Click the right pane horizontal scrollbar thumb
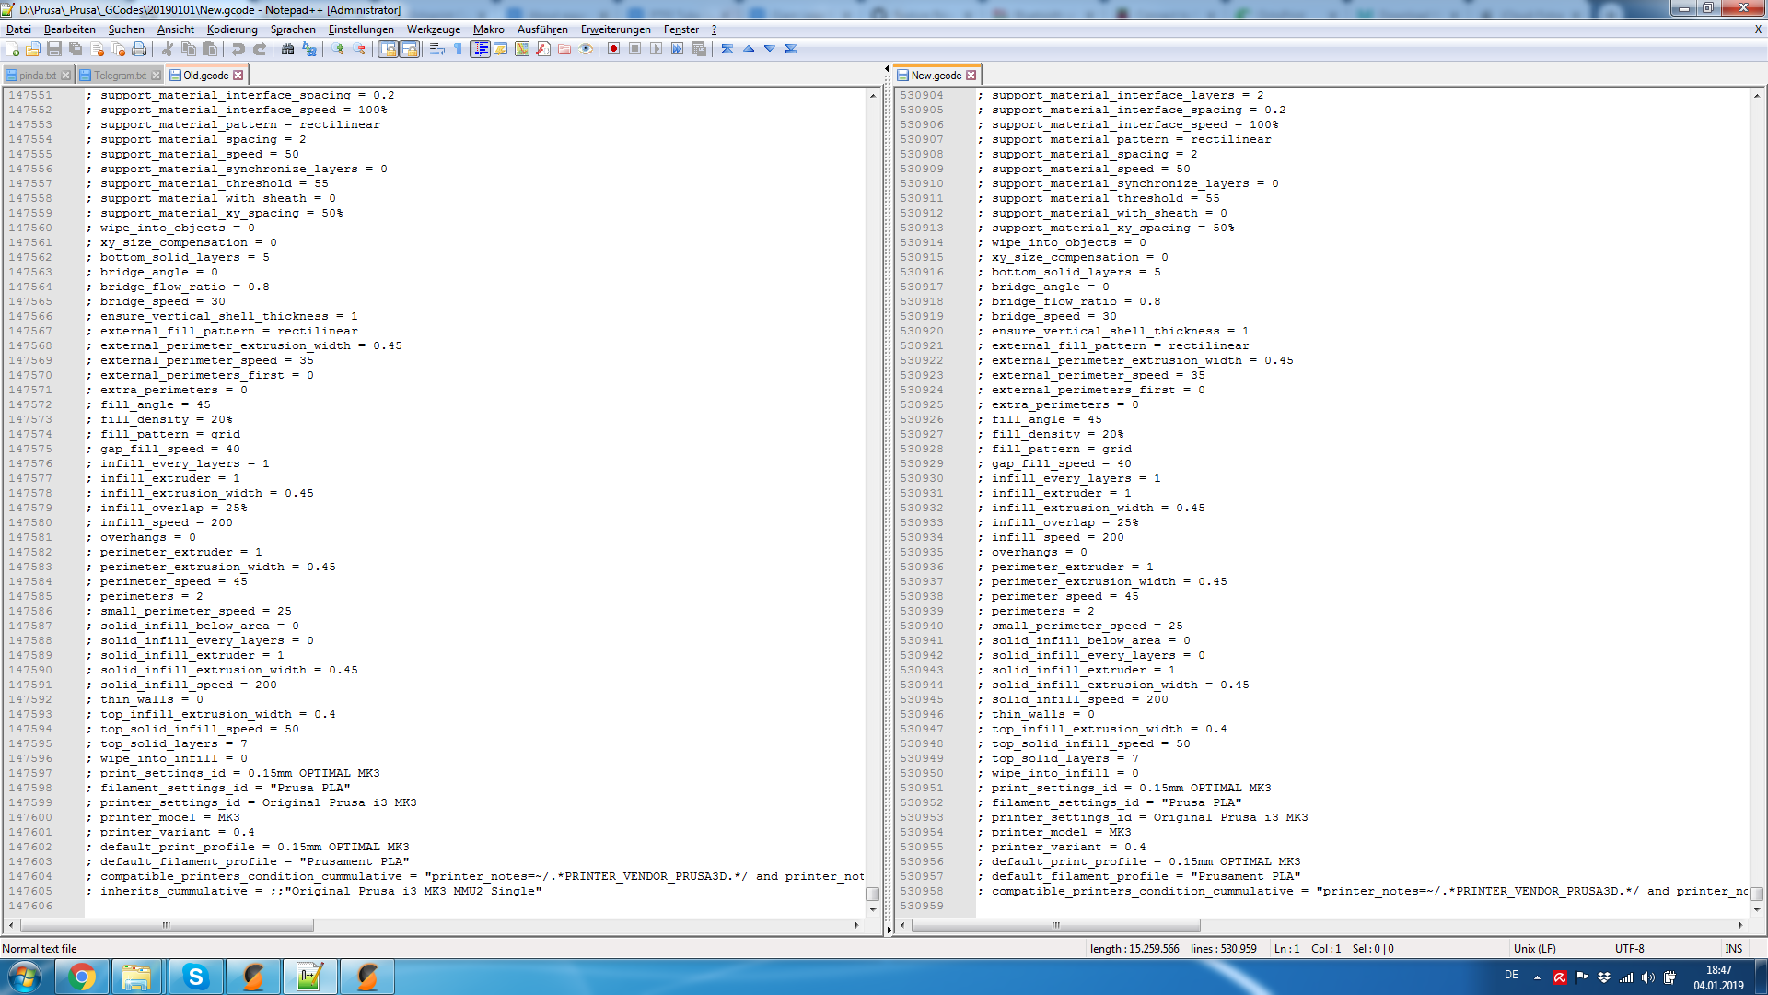 point(1055,925)
